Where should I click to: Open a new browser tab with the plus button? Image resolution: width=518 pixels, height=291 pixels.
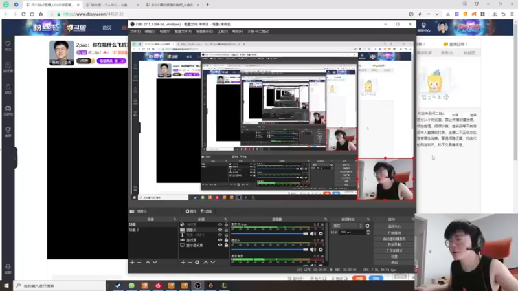(207, 5)
